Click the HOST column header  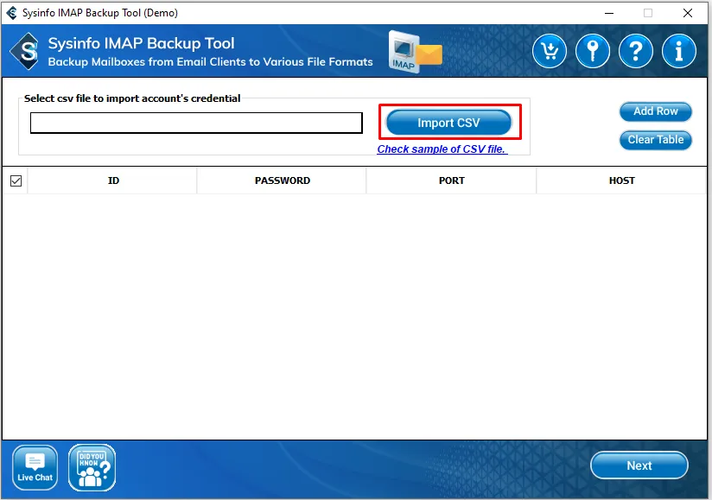(x=621, y=180)
